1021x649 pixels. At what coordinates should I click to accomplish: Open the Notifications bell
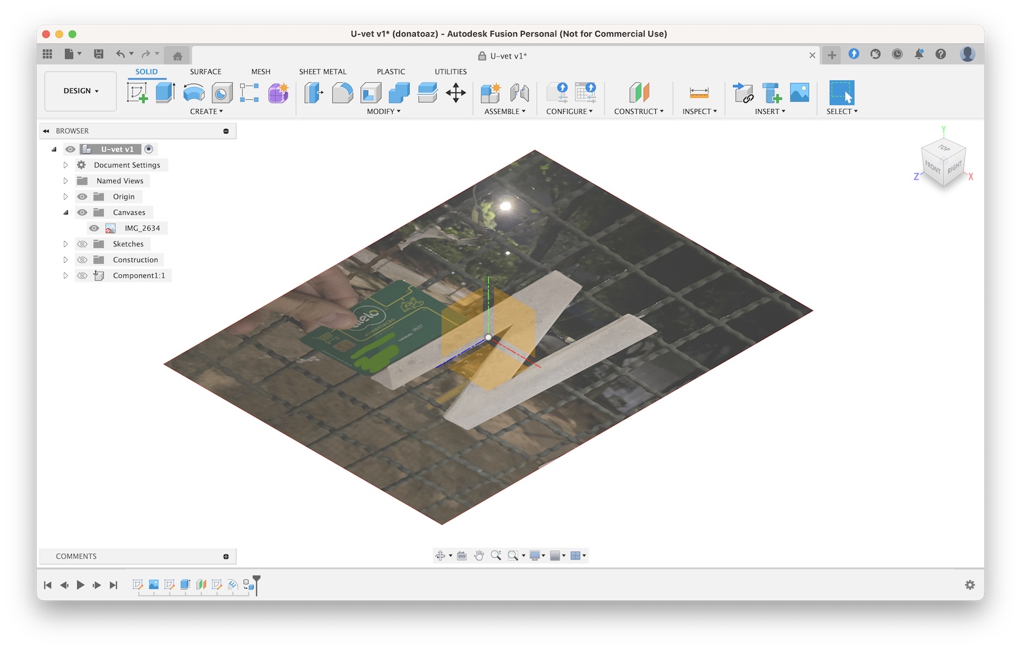coord(919,54)
